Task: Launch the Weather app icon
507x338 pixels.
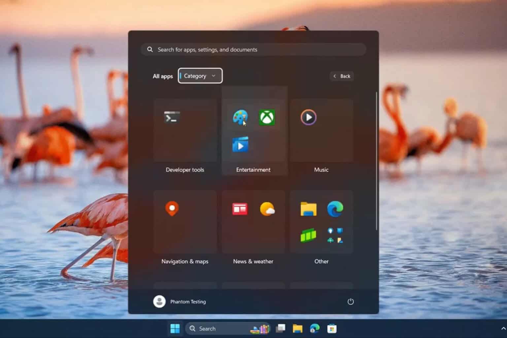Action: (267, 209)
